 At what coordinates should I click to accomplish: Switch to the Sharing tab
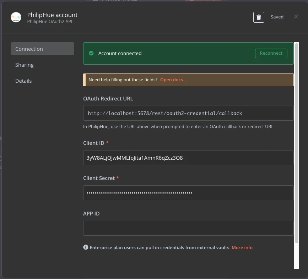pos(25,65)
